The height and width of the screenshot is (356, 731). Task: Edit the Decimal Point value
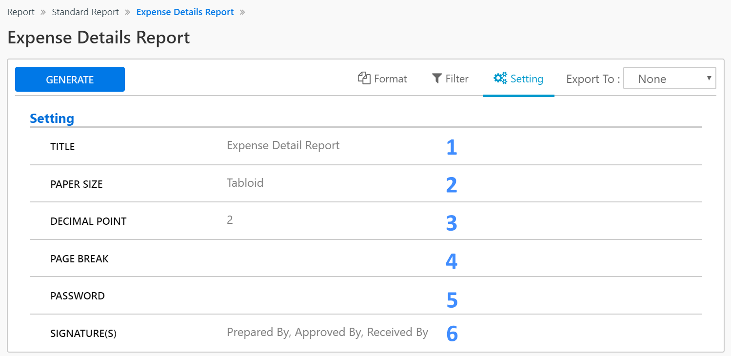230,220
